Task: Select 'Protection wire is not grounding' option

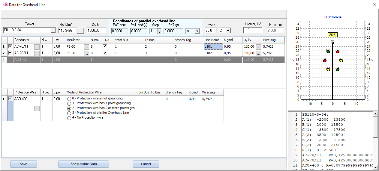Action: (69, 99)
